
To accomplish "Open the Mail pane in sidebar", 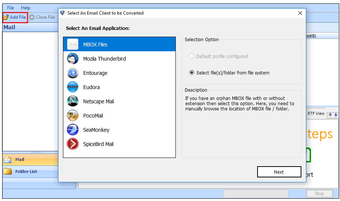I will click(30, 159).
